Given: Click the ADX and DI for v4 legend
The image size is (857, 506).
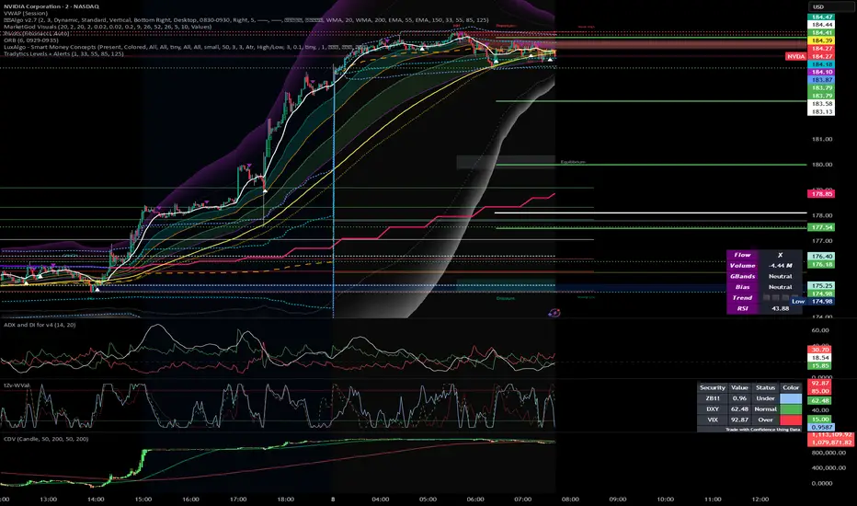Looking at the screenshot, I should (40, 325).
